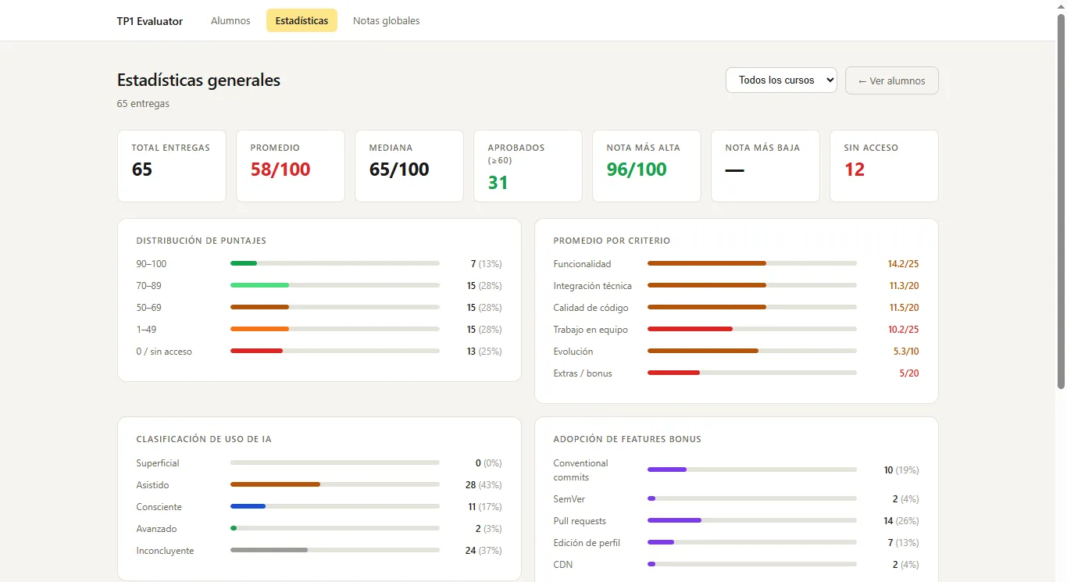Select the Estadísticas tab
The height and width of the screenshot is (582, 1067).
point(302,21)
